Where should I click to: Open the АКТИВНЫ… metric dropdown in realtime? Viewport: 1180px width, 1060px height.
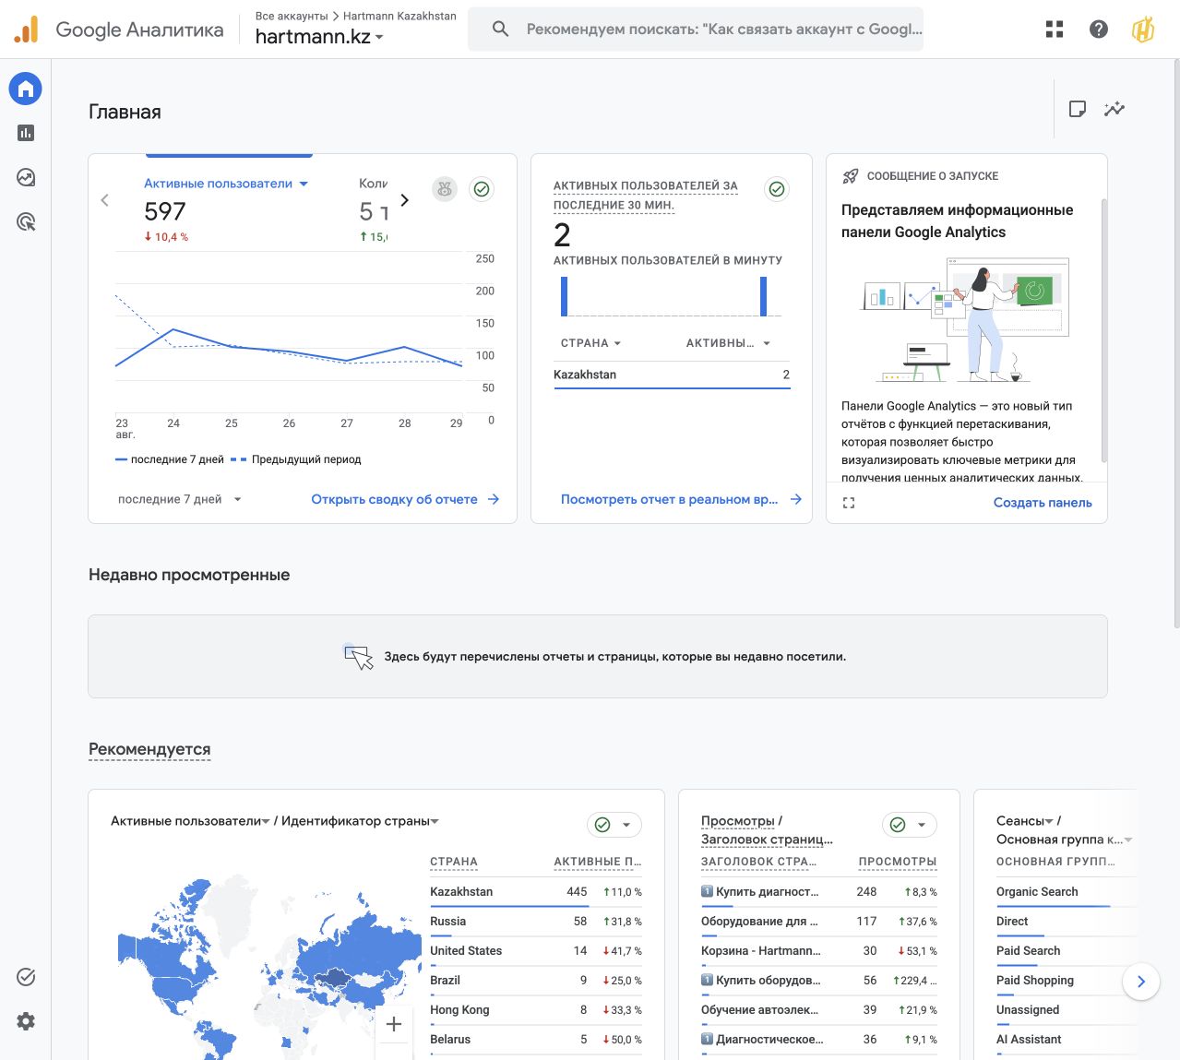click(x=728, y=343)
